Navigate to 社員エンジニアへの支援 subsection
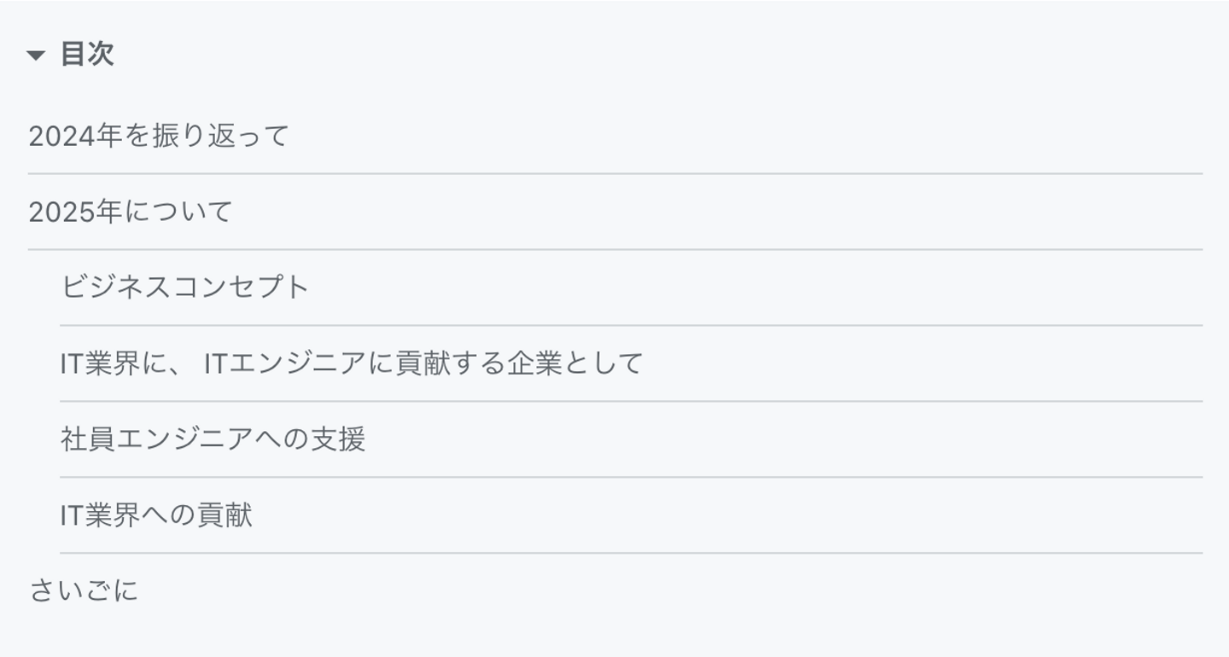This screenshot has height=657, width=1229. [213, 439]
